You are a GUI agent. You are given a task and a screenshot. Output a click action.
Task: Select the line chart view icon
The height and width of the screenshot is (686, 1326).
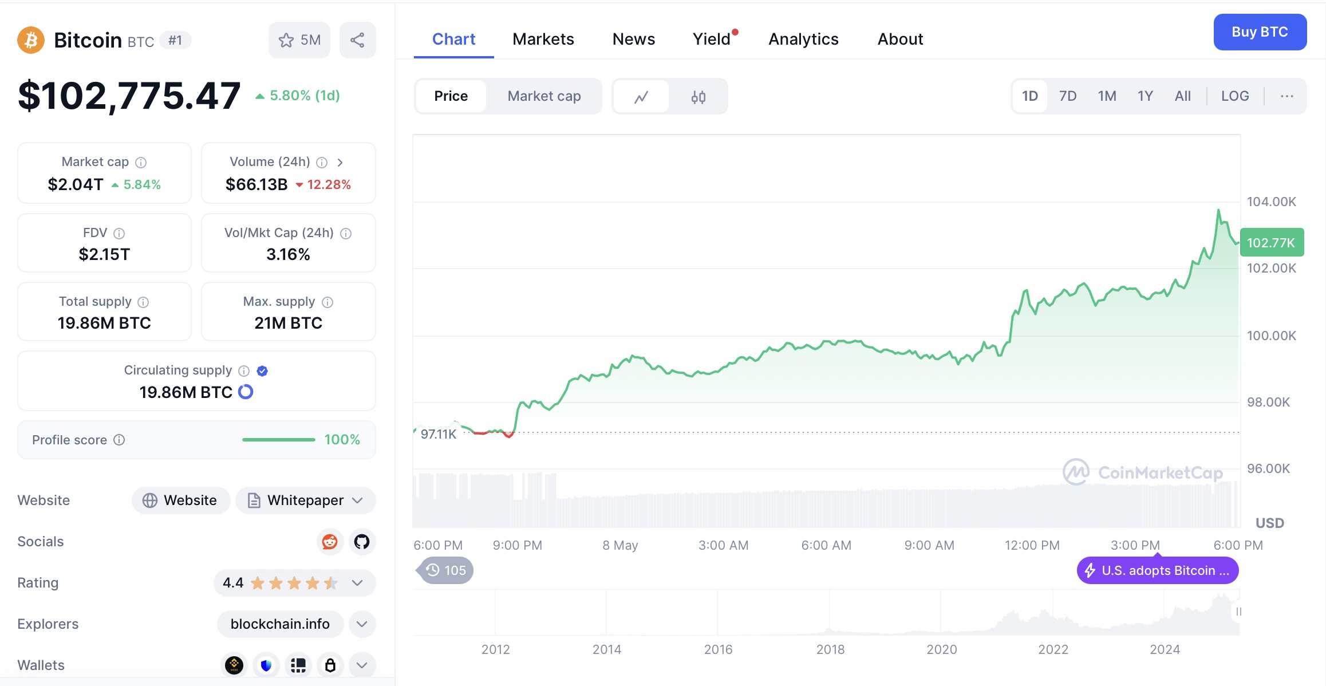pyautogui.click(x=641, y=96)
